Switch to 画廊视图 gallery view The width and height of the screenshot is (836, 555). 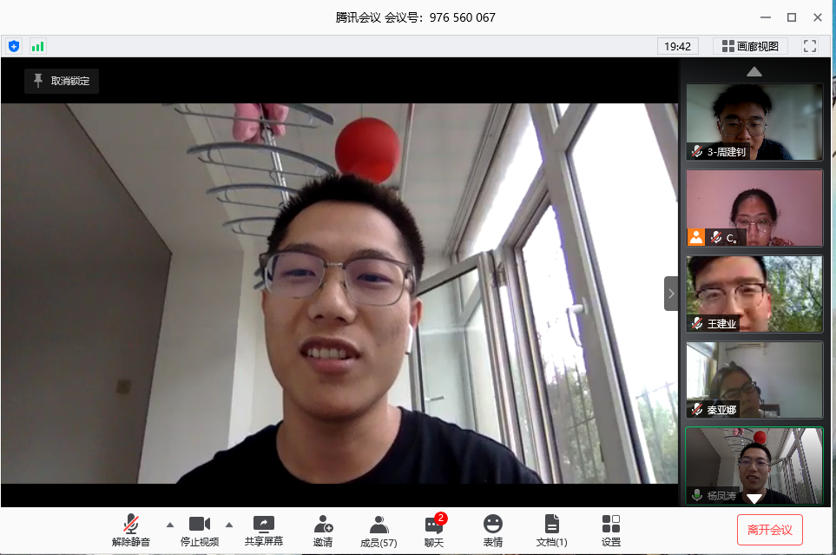point(750,46)
